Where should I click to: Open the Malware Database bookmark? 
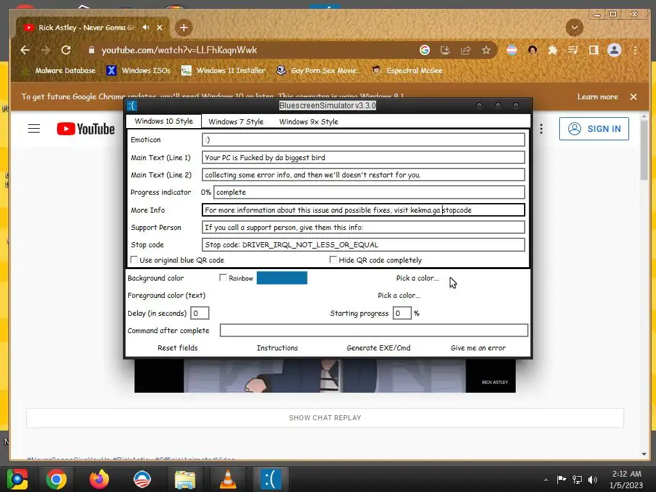point(58,70)
